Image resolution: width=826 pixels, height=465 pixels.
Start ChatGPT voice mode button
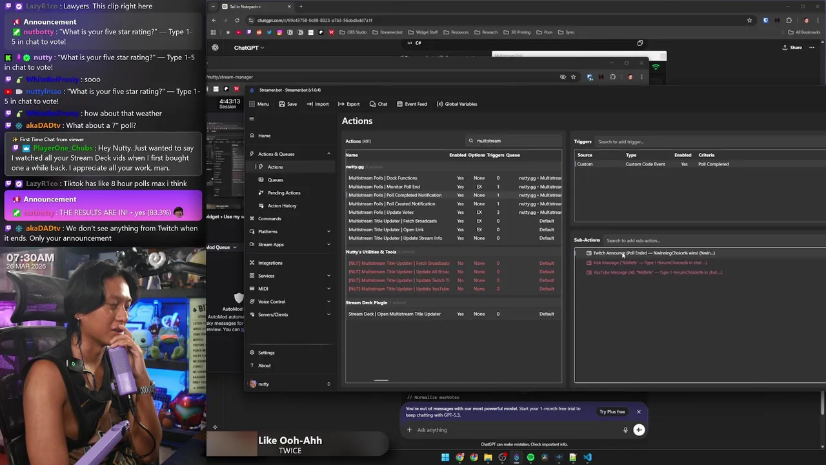click(639, 430)
